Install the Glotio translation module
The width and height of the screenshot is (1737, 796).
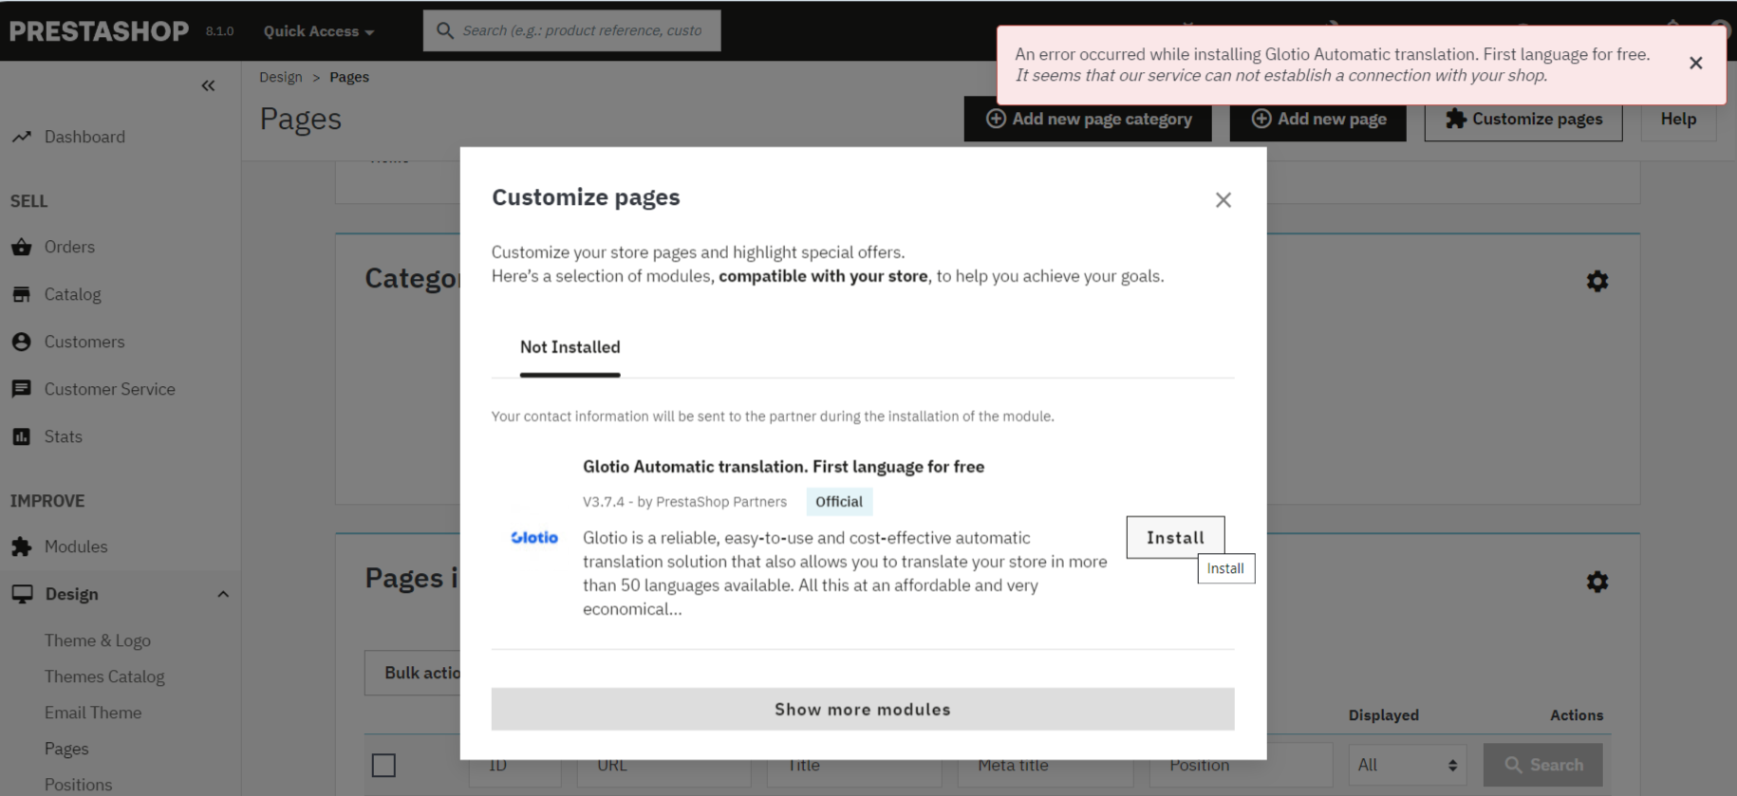coord(1175,537)
